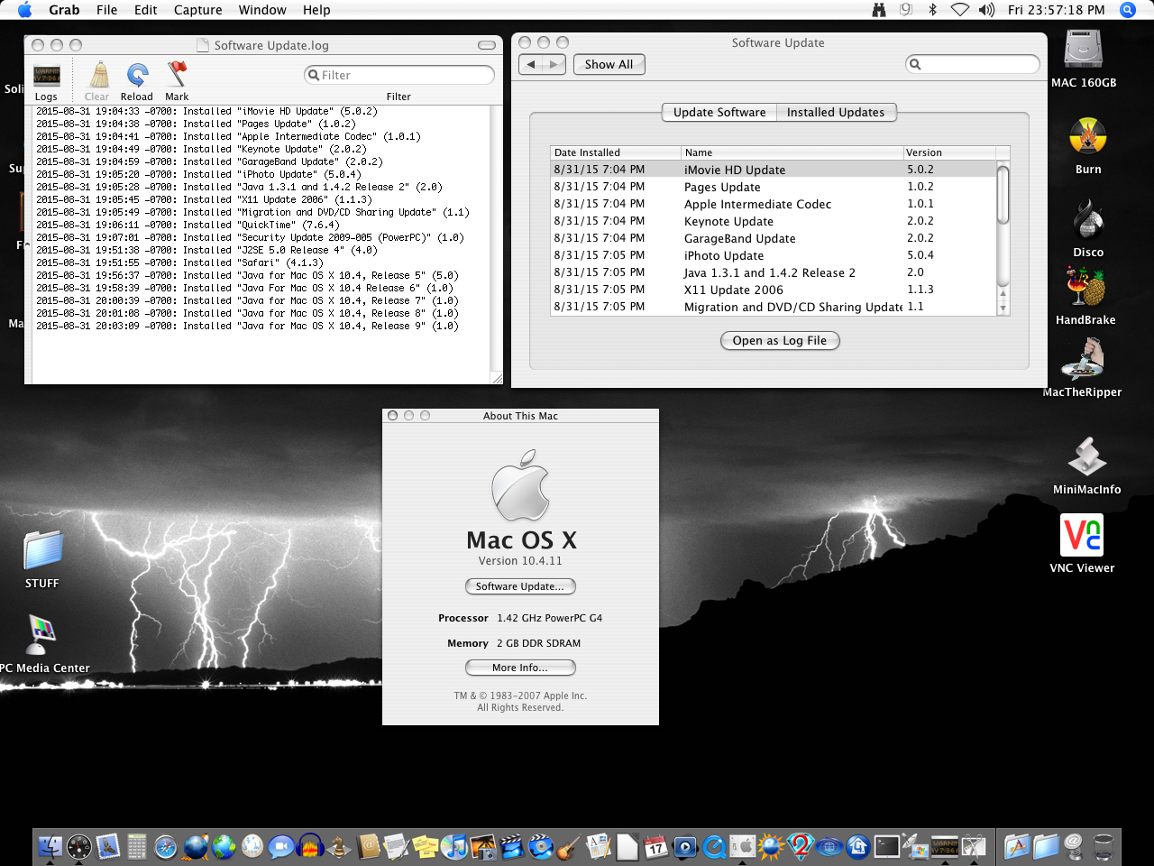
Task: Open the Apple menu
Action: point(24,10)
